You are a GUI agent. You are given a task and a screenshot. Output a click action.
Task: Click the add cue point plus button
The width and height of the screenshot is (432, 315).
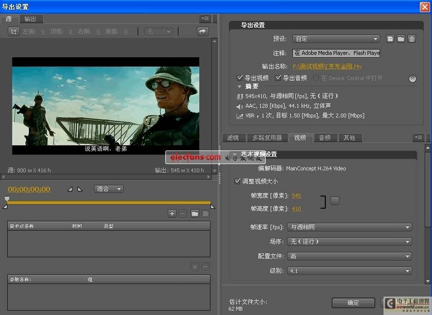pos(172,214)
